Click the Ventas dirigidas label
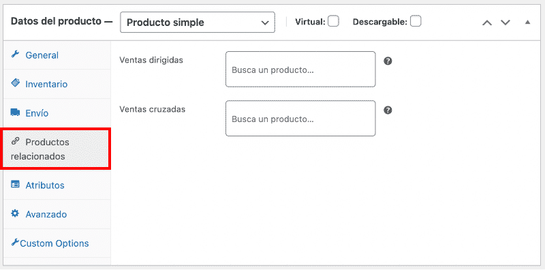The height and width of the screenshot is (270, 545). pos(151,60)
